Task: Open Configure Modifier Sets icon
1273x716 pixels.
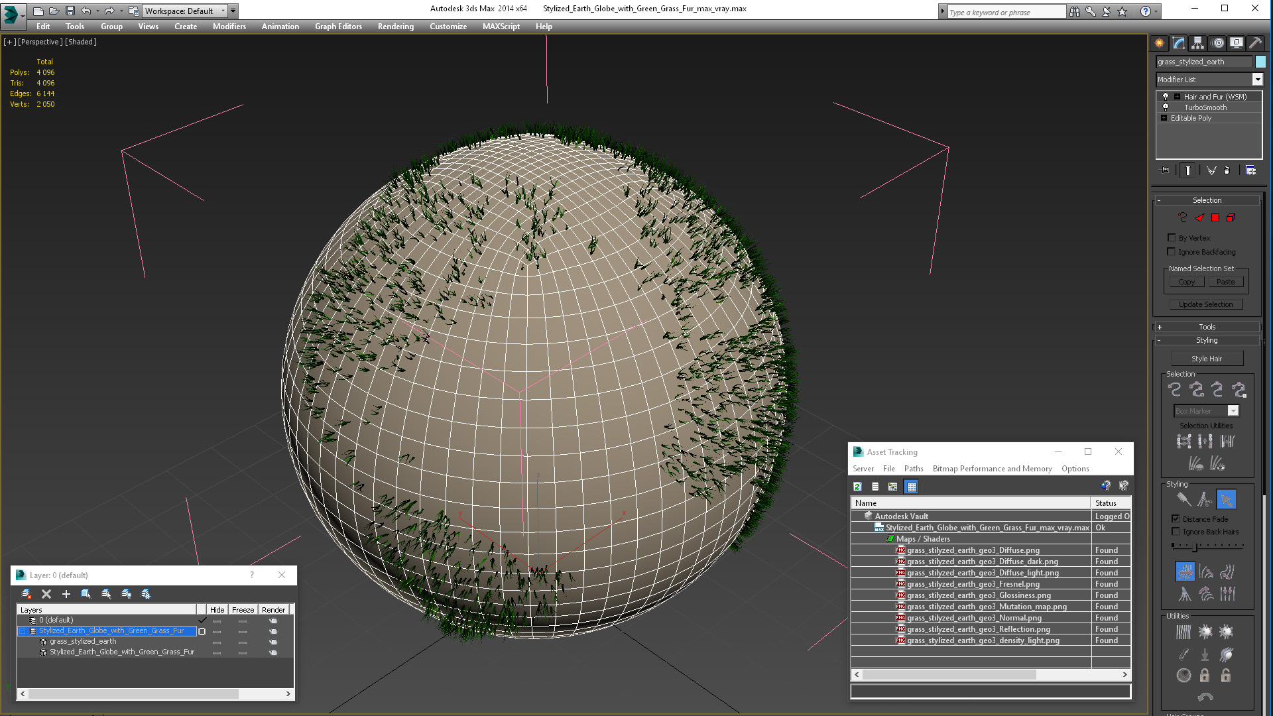Action: pos(1250,170)
